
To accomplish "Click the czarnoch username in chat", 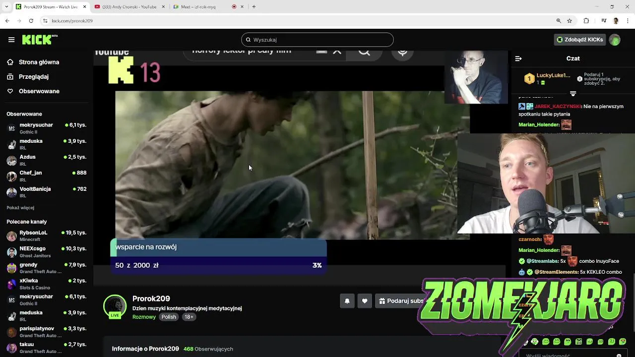I will point(530,239).
